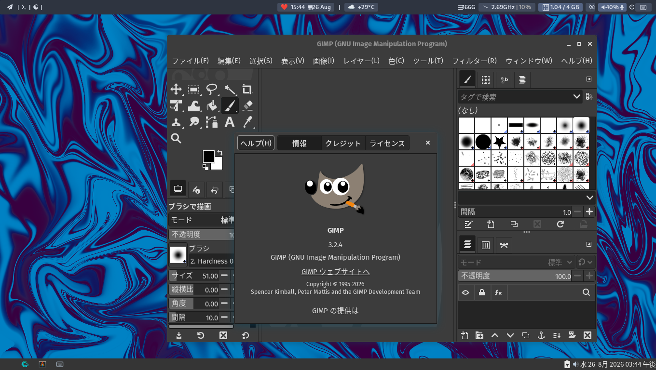Close the About GIMP dialog
This screenshot has height=370, width=656.
point(427,143)
